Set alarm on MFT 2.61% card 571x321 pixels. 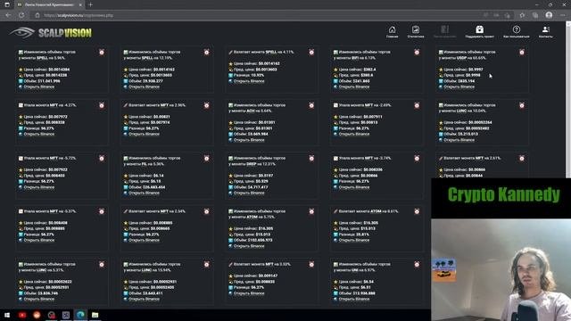[522, 159]
